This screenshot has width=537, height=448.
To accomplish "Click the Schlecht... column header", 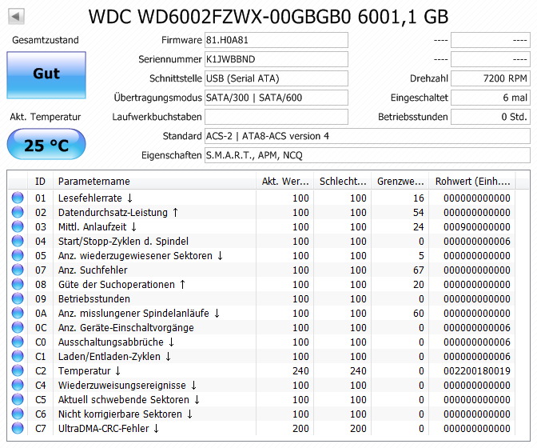I will click(343, 181).
